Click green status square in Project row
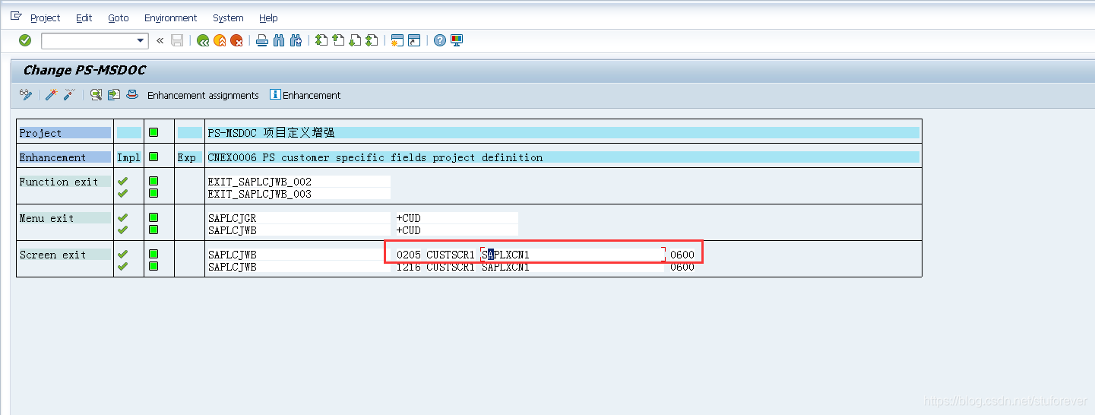 click(153, 133)
